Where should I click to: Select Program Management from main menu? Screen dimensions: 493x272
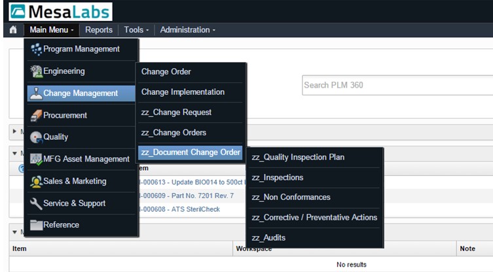pos(81,49)
